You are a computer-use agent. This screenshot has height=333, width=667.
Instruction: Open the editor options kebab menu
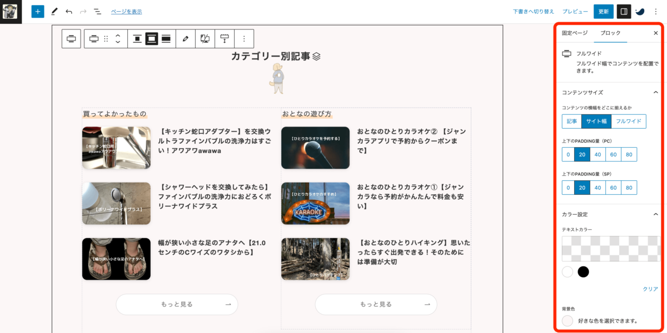coord(656,11)
